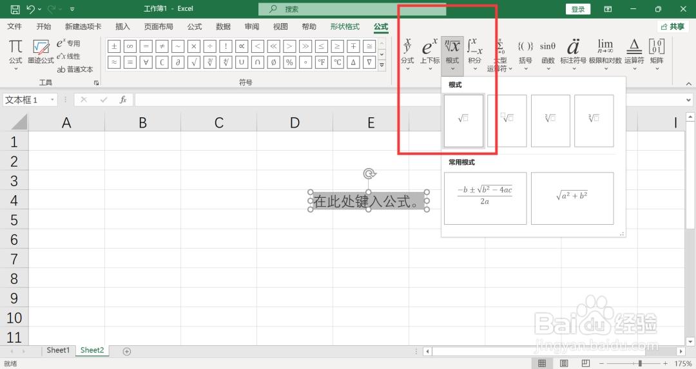Insert the less-than-or-equal ≤ symbol

tap(322, 46)
